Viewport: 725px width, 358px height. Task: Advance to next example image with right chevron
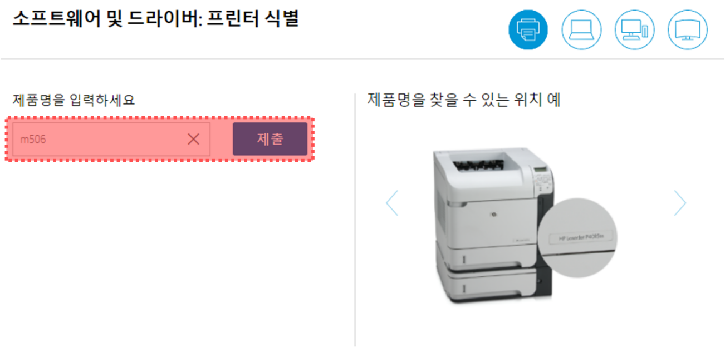click(680, 203)
